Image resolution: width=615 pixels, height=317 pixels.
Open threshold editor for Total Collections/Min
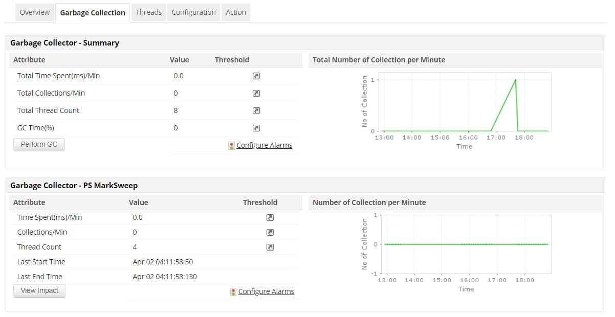coord(256,93)
